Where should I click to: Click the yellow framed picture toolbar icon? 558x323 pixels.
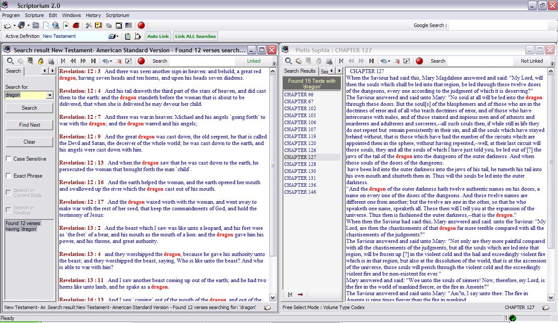99,26
